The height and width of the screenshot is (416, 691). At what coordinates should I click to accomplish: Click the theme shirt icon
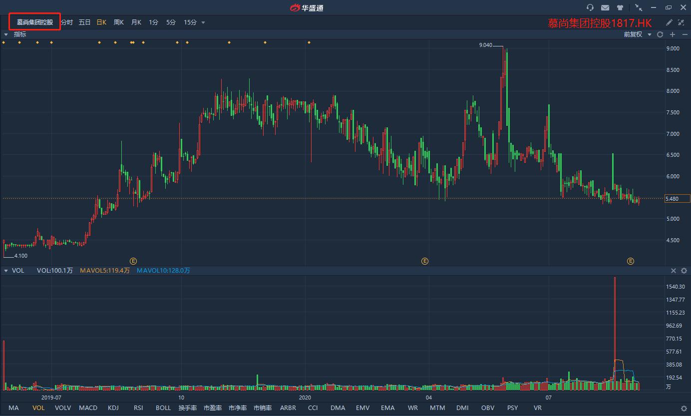click(620, 7)
